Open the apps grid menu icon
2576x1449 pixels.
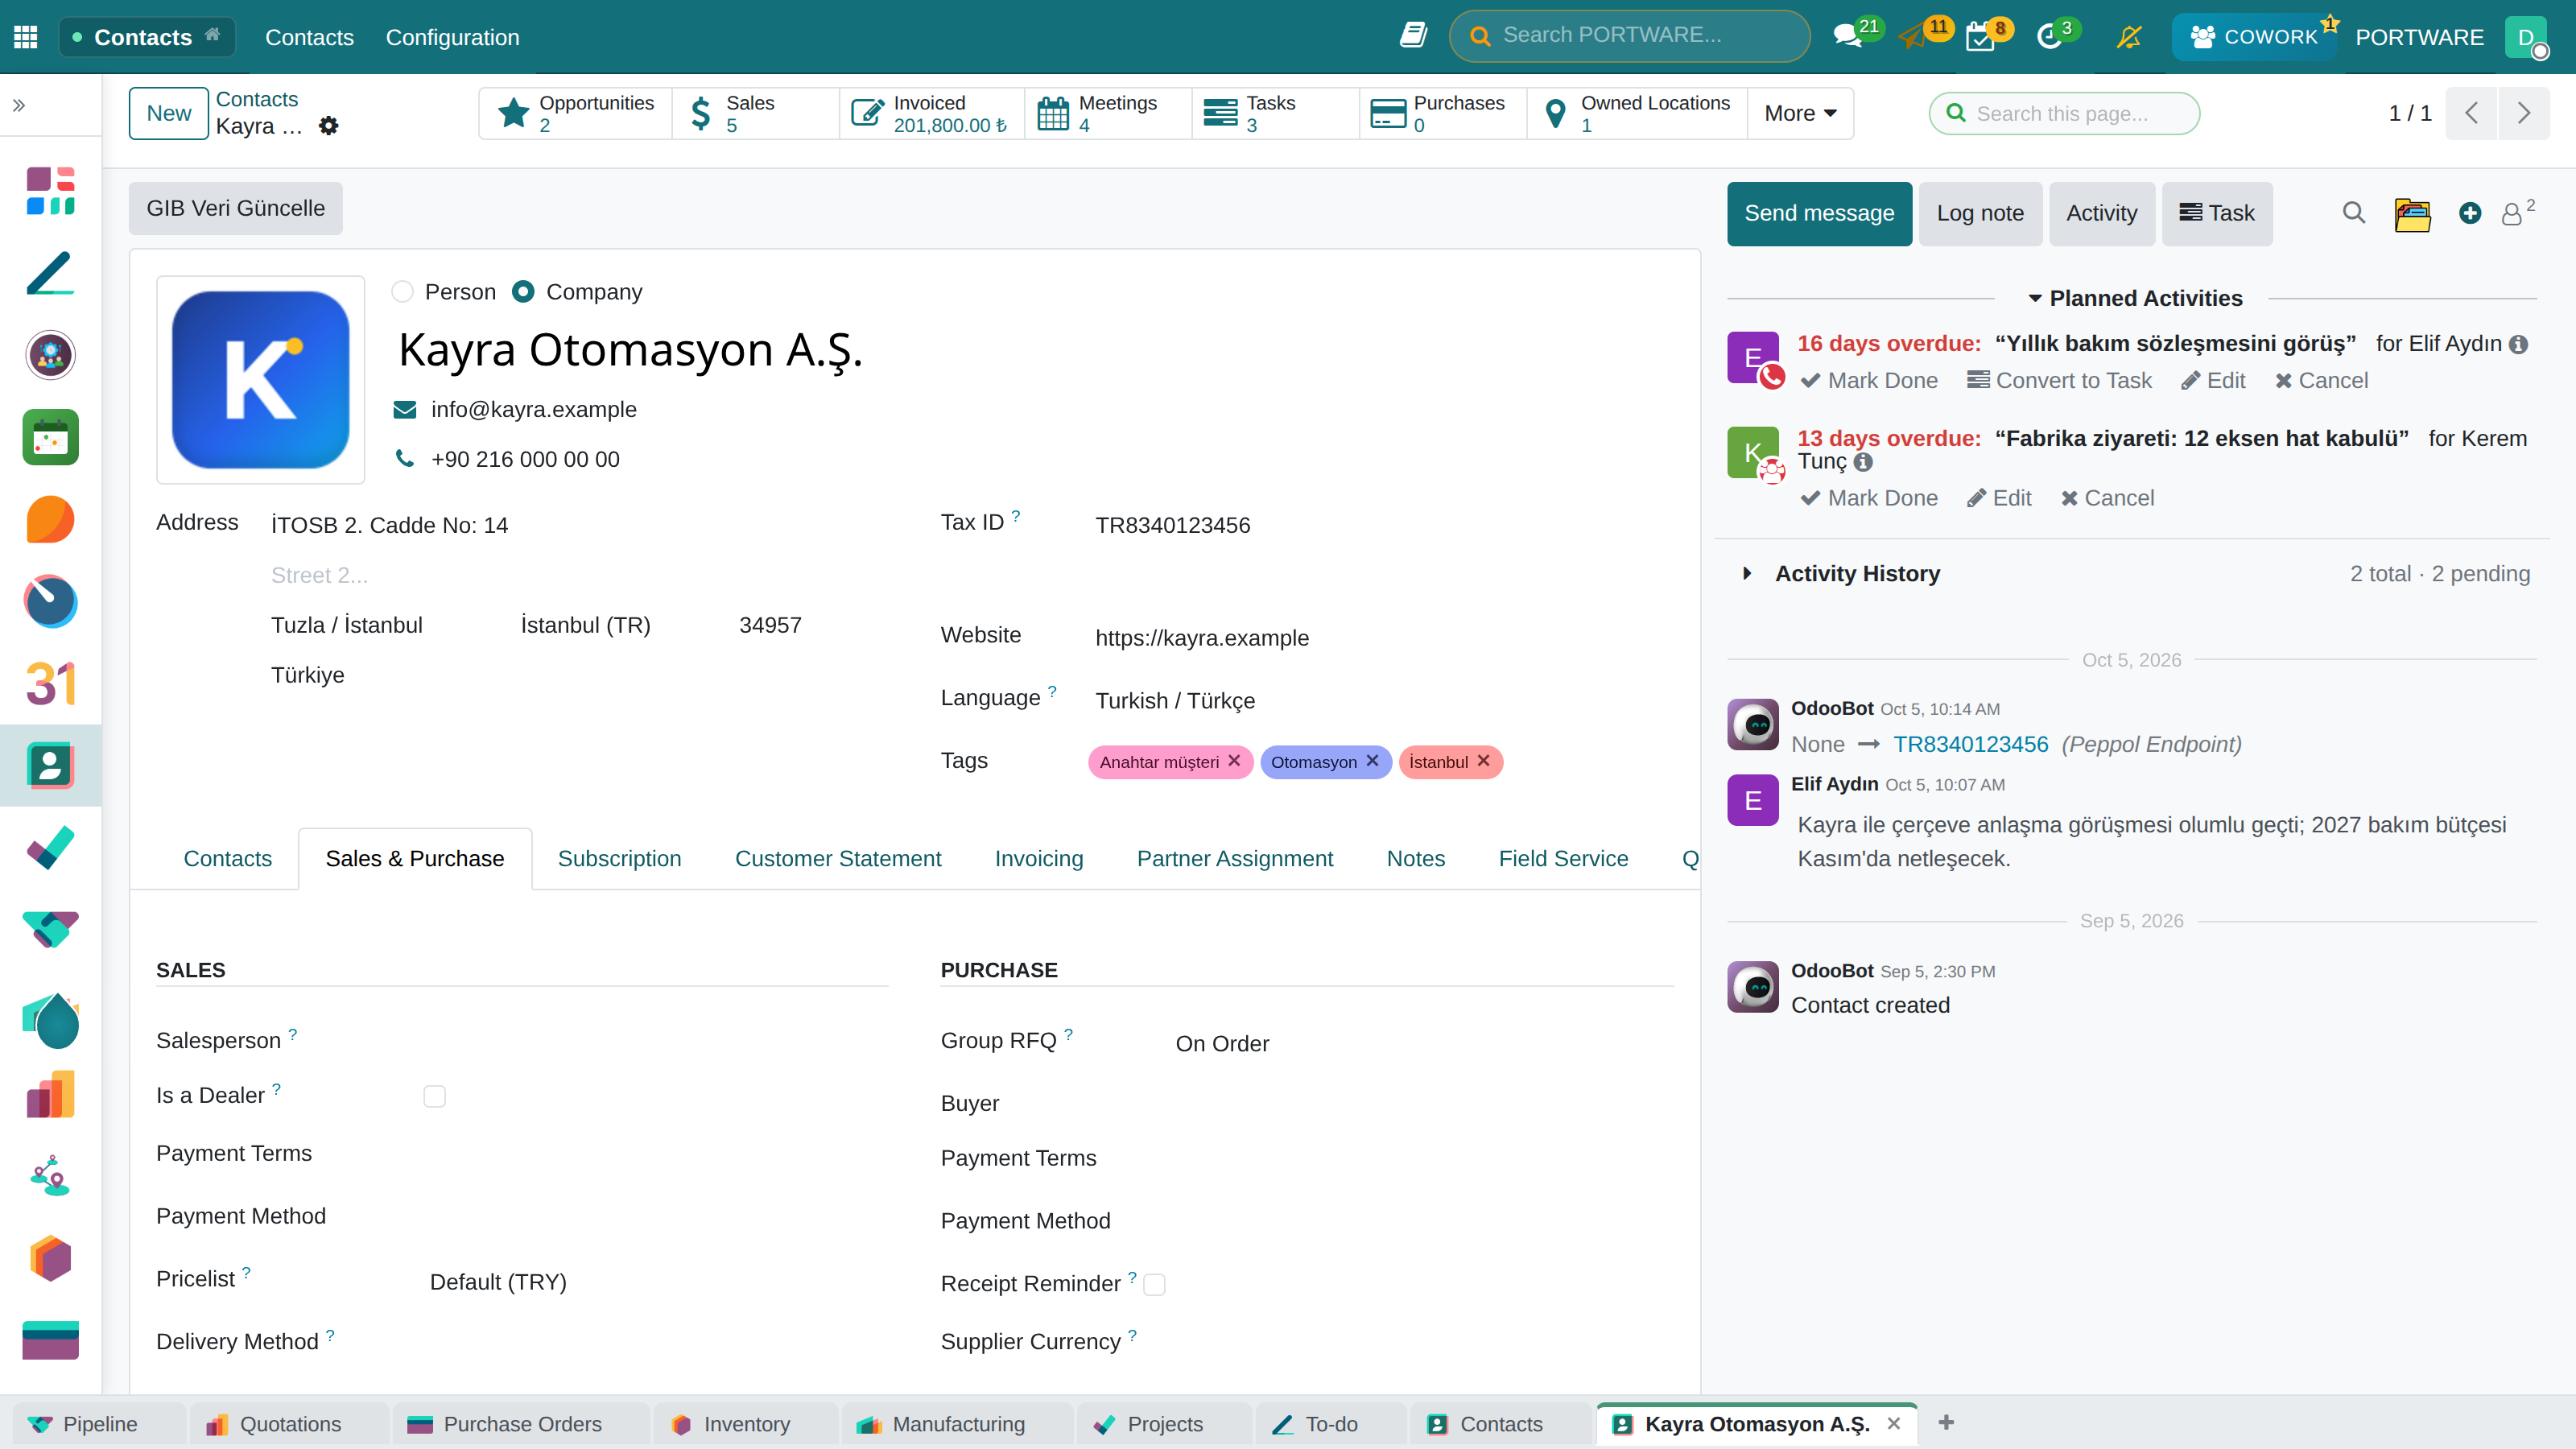point(26,37)
